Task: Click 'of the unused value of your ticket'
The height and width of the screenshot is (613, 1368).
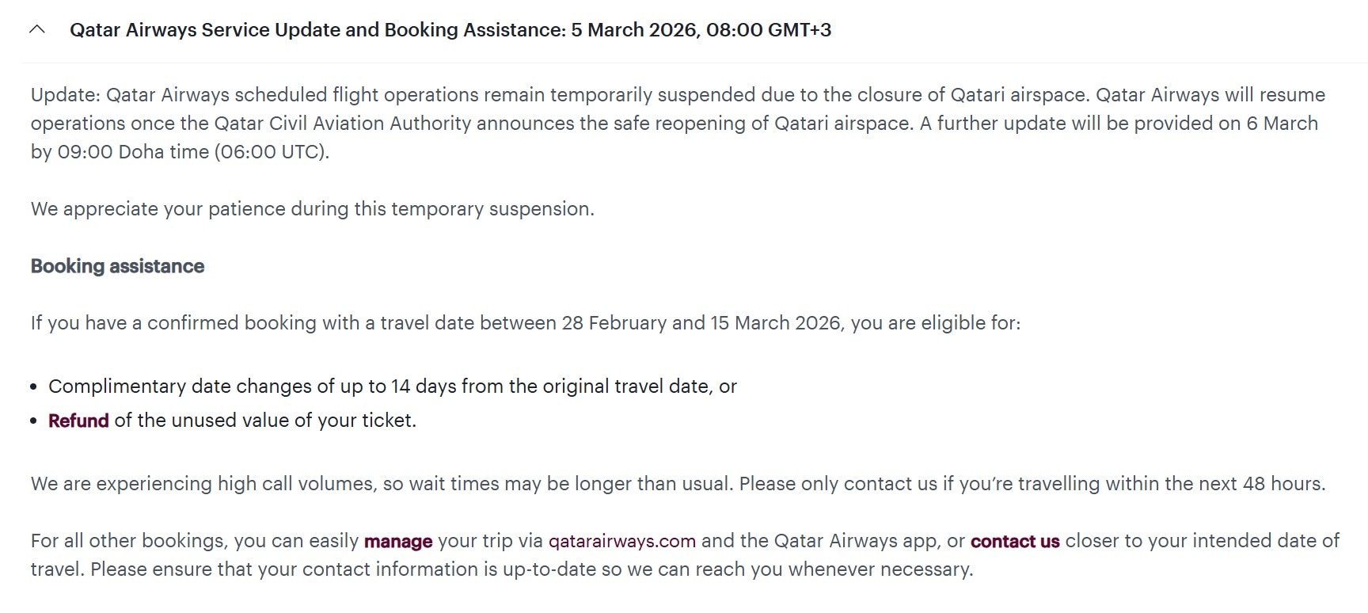Action: tap(265, 421)
